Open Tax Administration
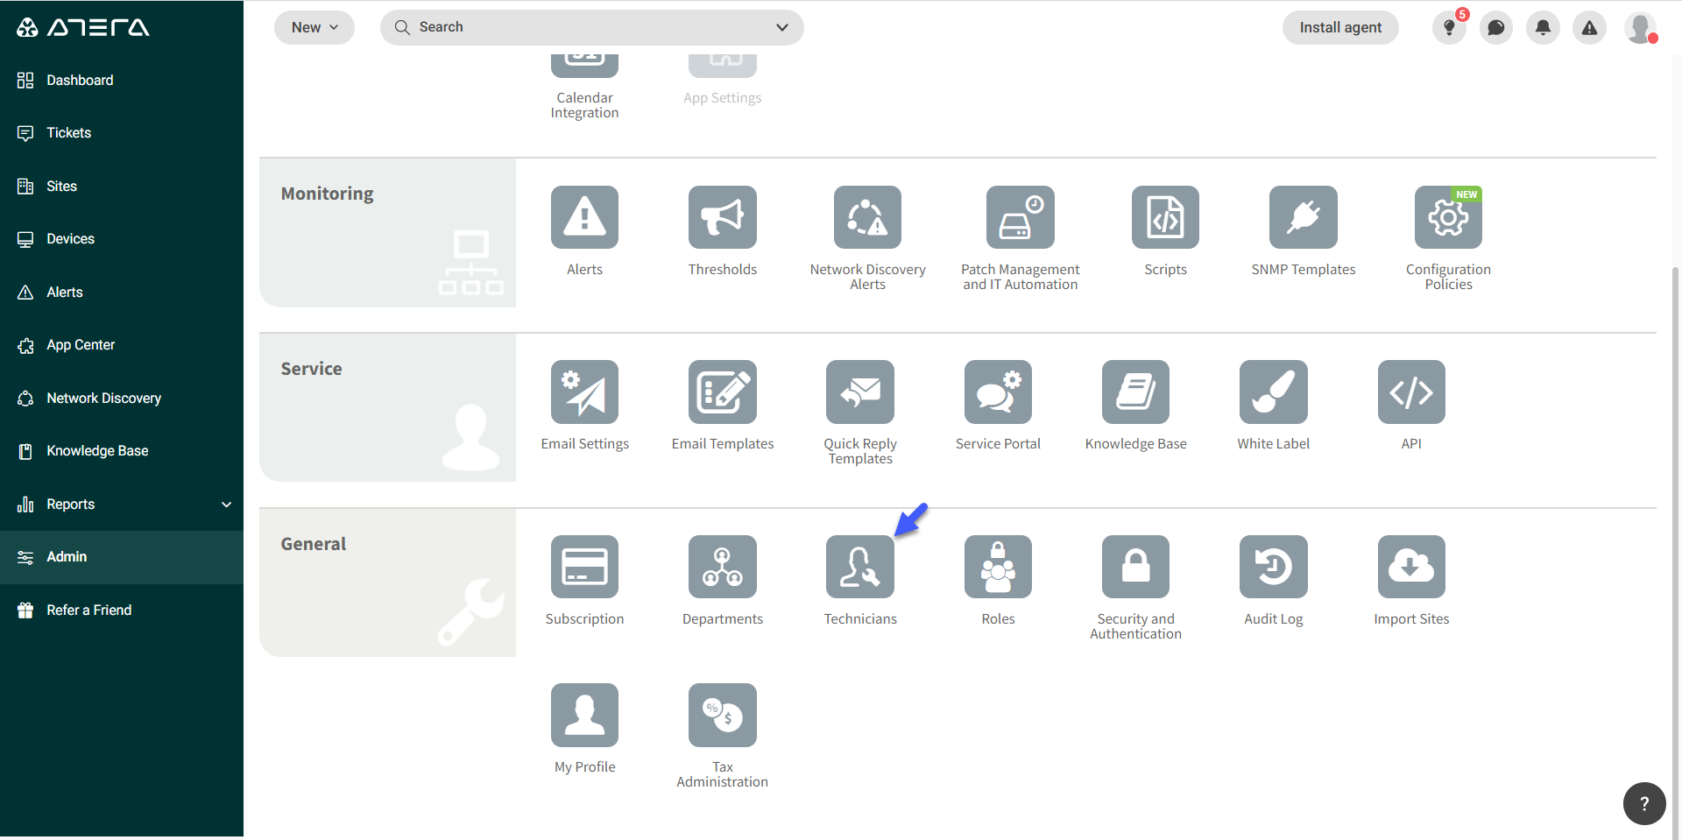The height and width of the screenshot is (840, 1682). tap(722, 715)
